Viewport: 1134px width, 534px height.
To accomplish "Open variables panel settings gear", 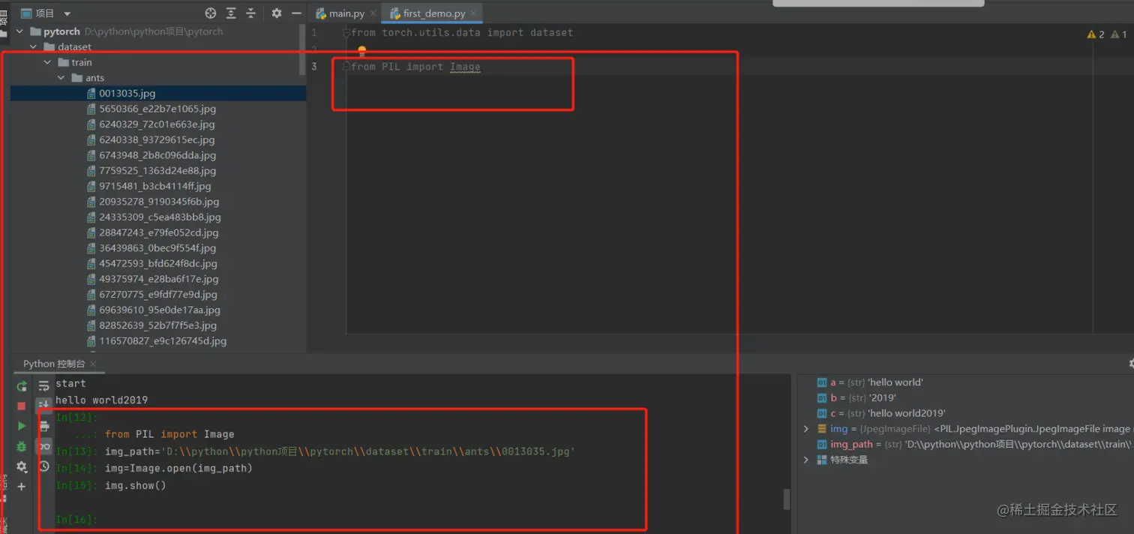I will pyautogui.click(x=1130, y=364).
